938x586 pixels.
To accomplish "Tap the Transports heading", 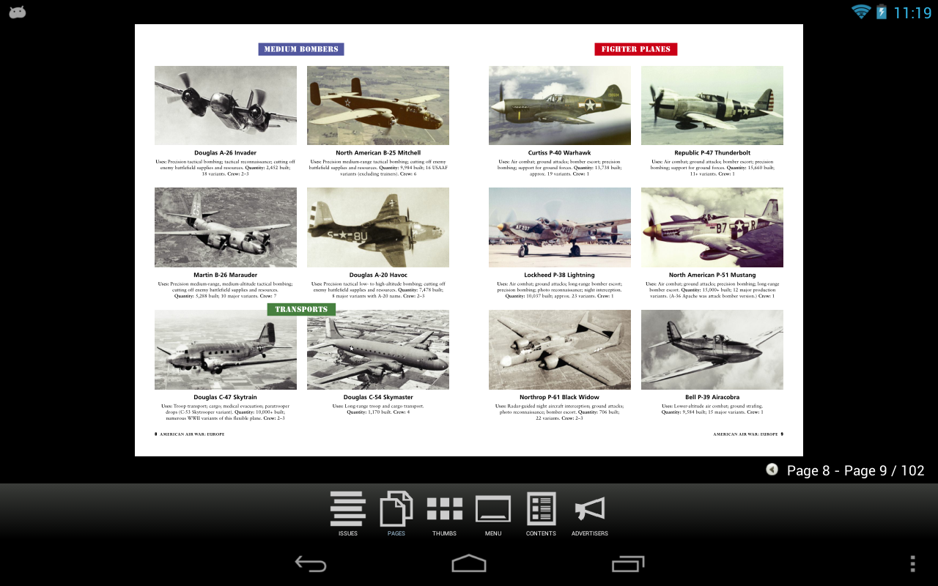I will pyautogui.click(x=301, y=309).
